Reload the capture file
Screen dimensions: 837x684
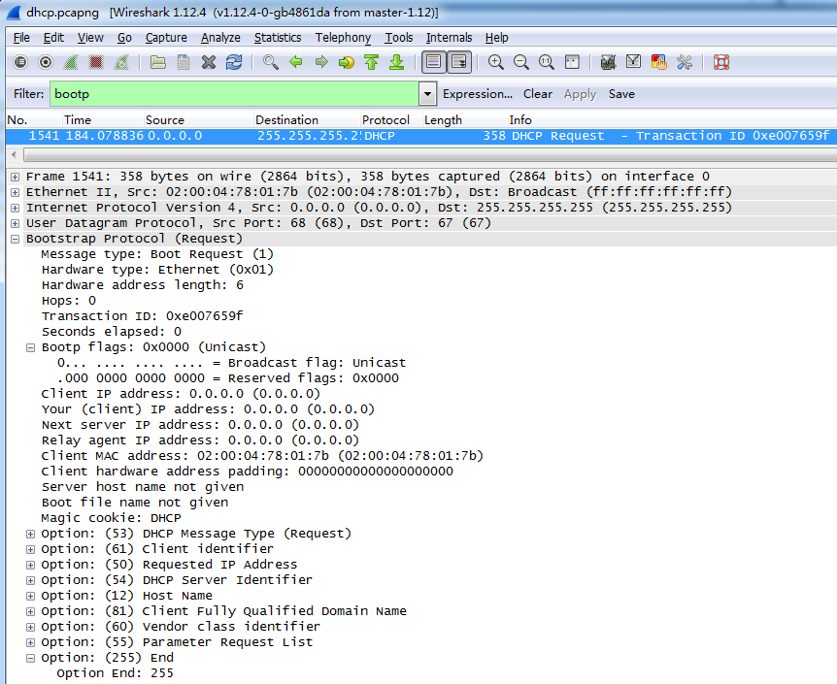pos(234,62)
